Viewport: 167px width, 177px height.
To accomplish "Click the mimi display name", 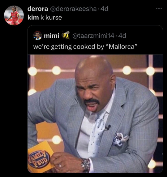I will (x=52, y=36).
